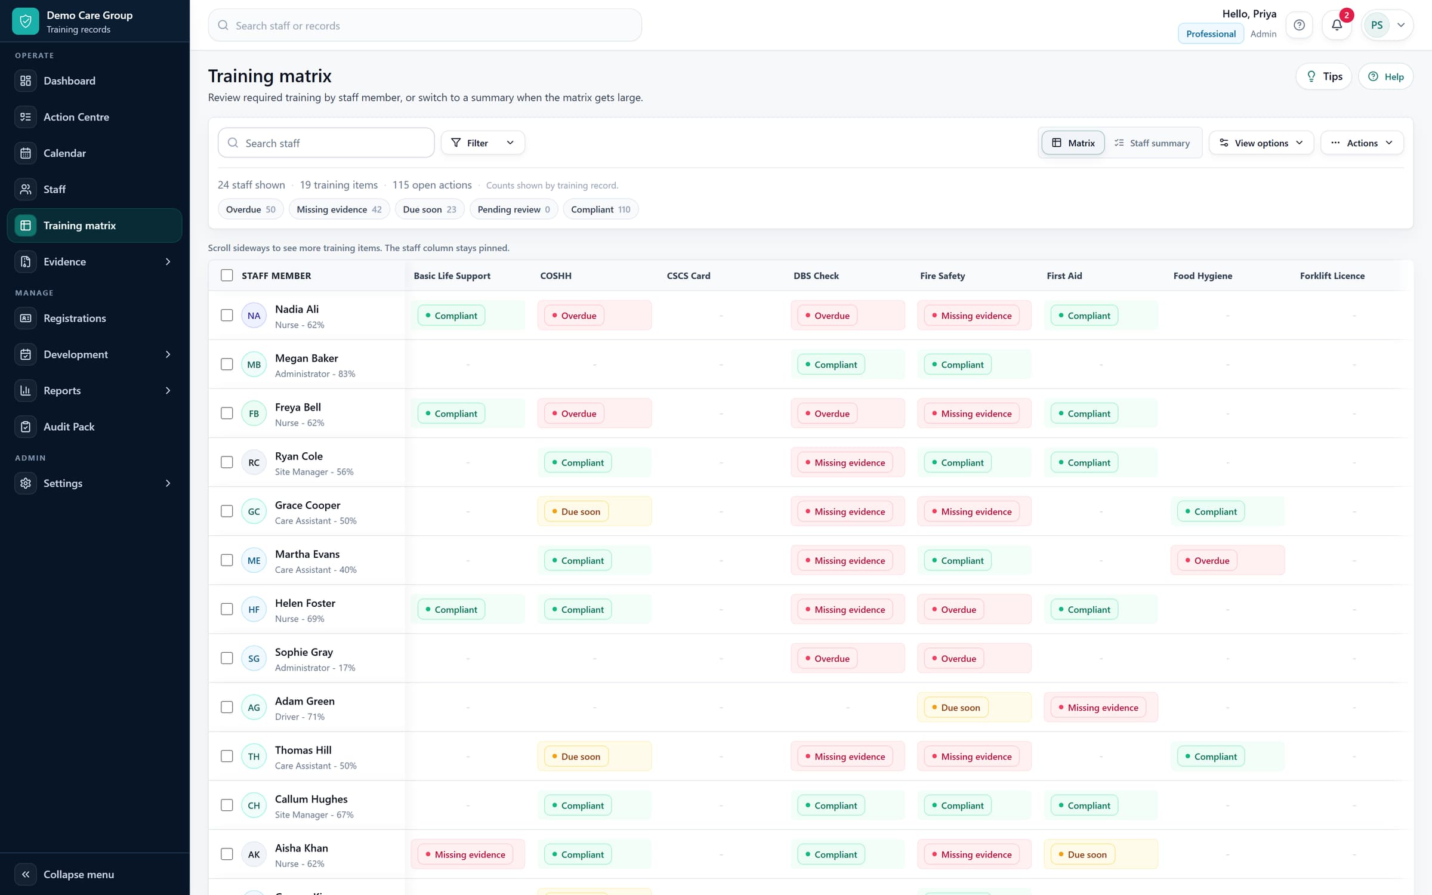This screenshot has height=895, width=1432.
Task: Click the Help button
Action: (x=1385, y=76)
